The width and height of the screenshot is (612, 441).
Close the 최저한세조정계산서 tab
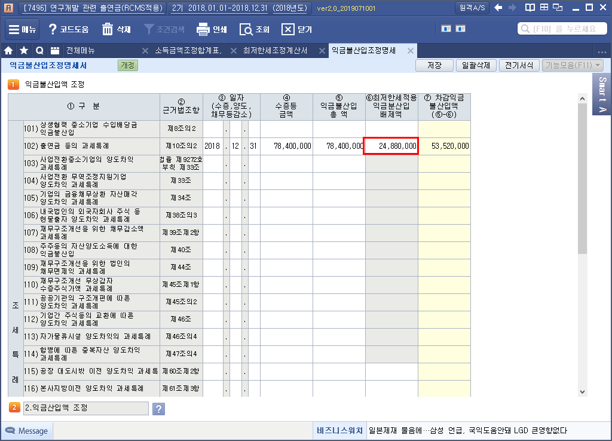coord(322,51)
